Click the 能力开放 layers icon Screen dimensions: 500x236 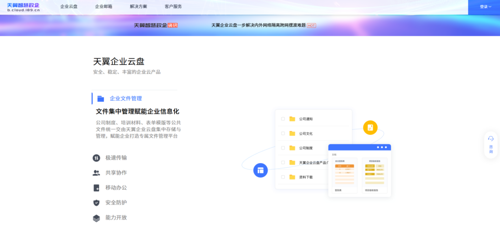tap(96, 218)
